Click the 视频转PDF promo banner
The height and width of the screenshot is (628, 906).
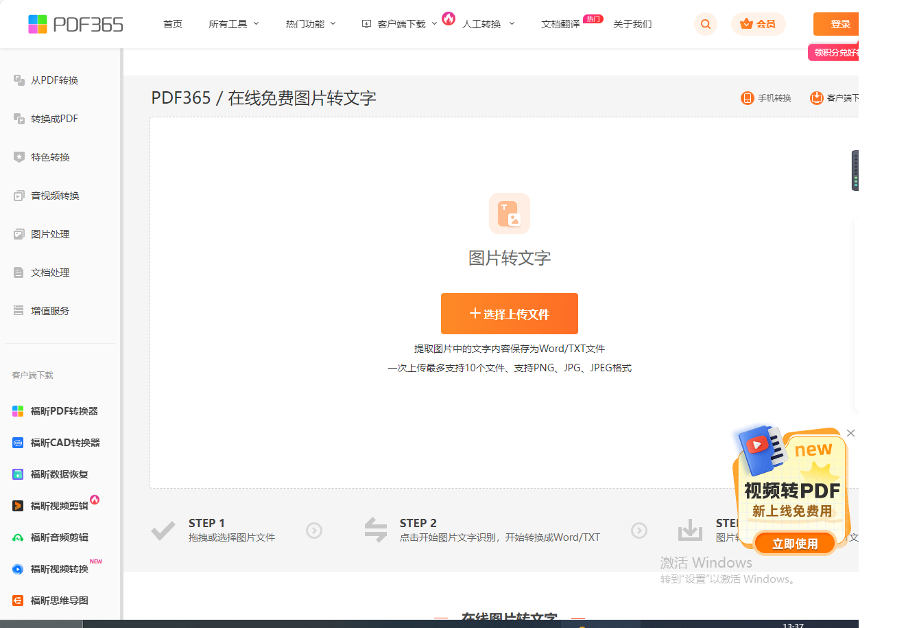click(x=792, y=490)
